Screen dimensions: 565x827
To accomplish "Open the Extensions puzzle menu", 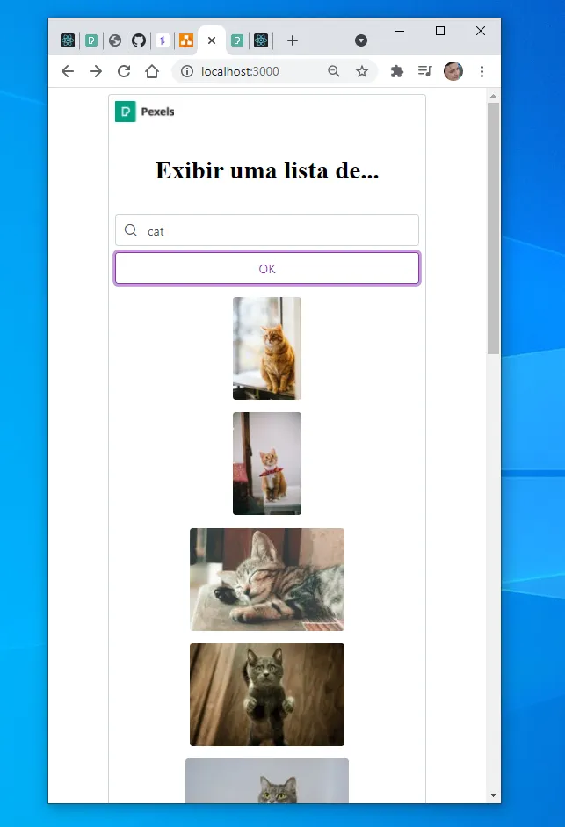I will [x=396, y=71].
